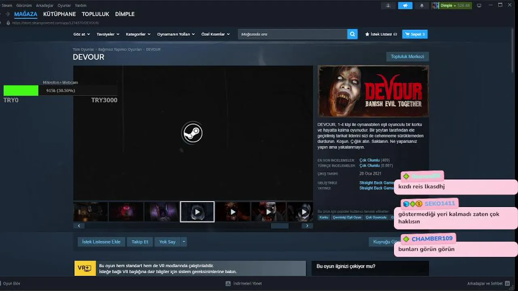This screenshot has width=518, height=291.
Task: Expand the Kategoriler dropdown
Action: tap(138, 34)
